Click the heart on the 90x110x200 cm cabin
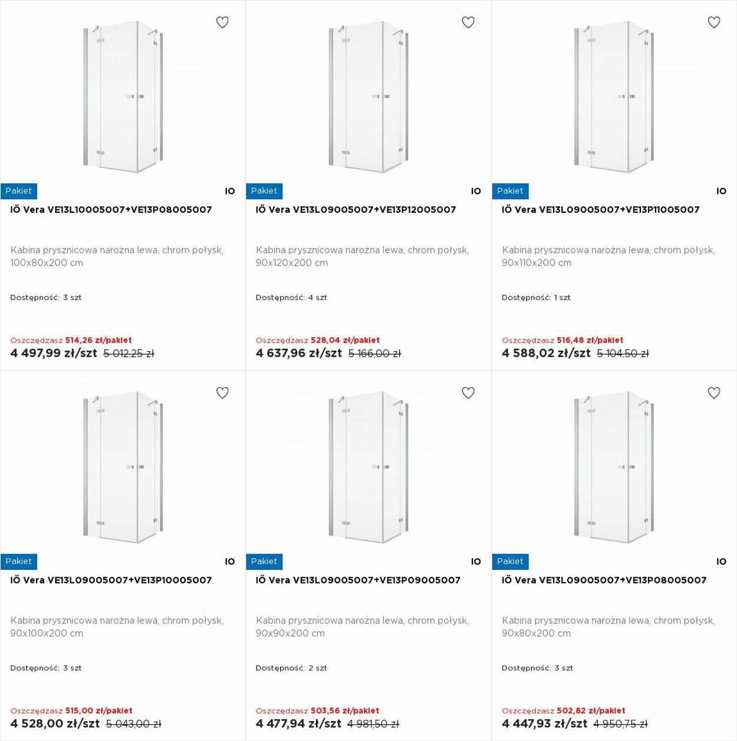The width and height of the screenshot is (737, 741). [714, 22]
